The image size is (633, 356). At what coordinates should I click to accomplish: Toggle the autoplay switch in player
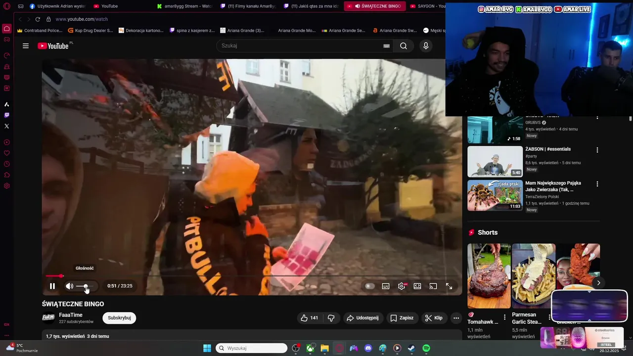click(369, 286)
